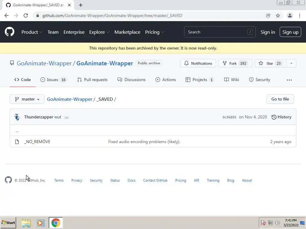Switch to Pull requests tab
Image resolution: width=306 pixels, height=229 pixels.
(92, 80)
